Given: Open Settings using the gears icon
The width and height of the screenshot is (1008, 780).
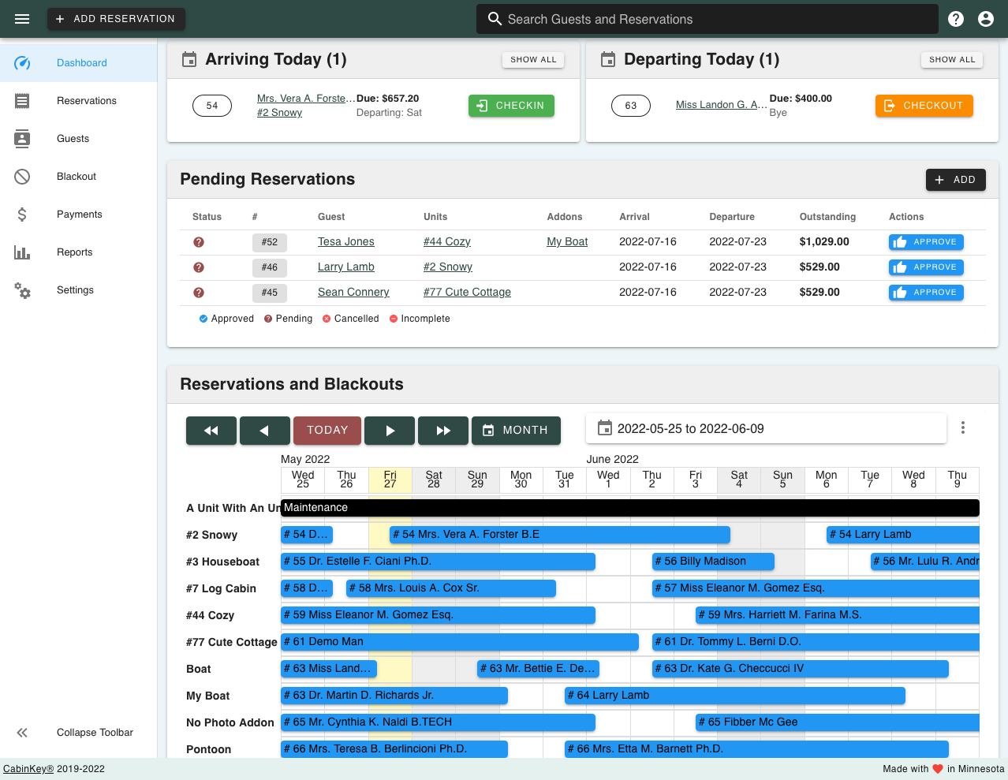Looking at the screenshot, I should tap(23, 290).
